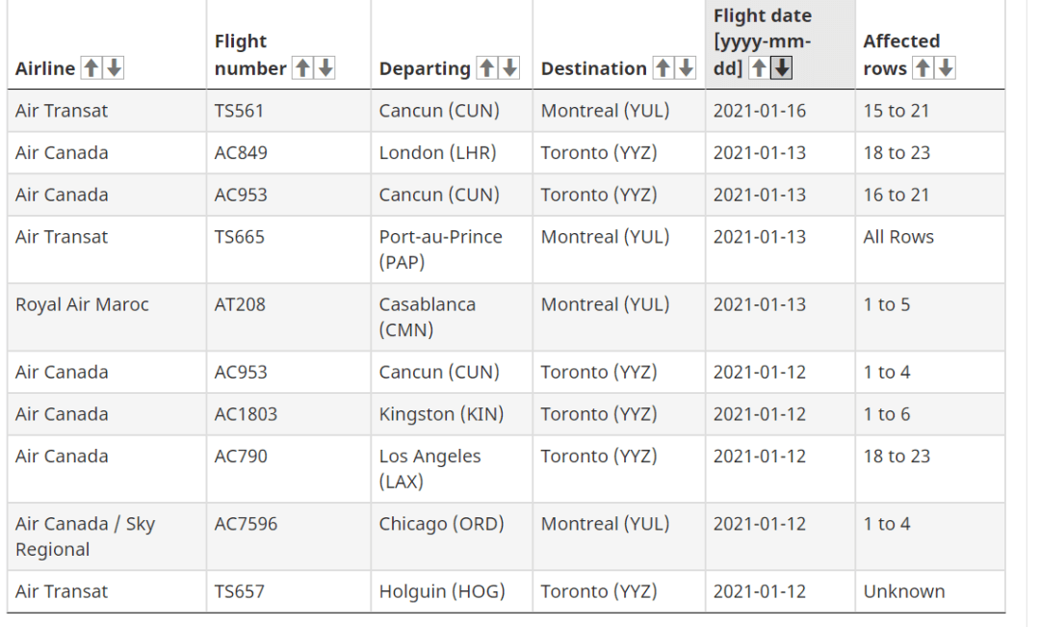Select the TS561 flight number cell

point(289,110)
